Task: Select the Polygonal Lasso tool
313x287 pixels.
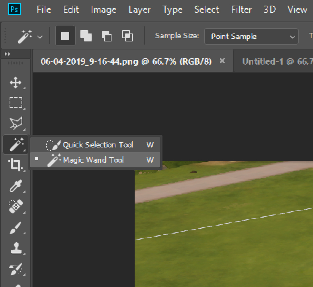Action: pos(16,123)
